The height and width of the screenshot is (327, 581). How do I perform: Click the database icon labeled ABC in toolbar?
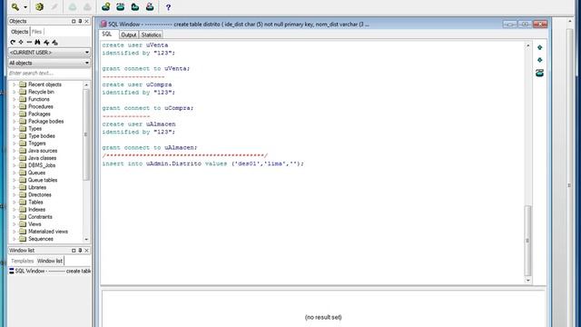pos(121,6)
